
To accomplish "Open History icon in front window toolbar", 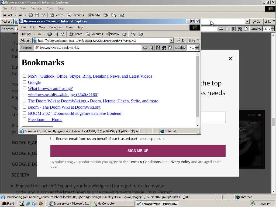I will point(124,34).
